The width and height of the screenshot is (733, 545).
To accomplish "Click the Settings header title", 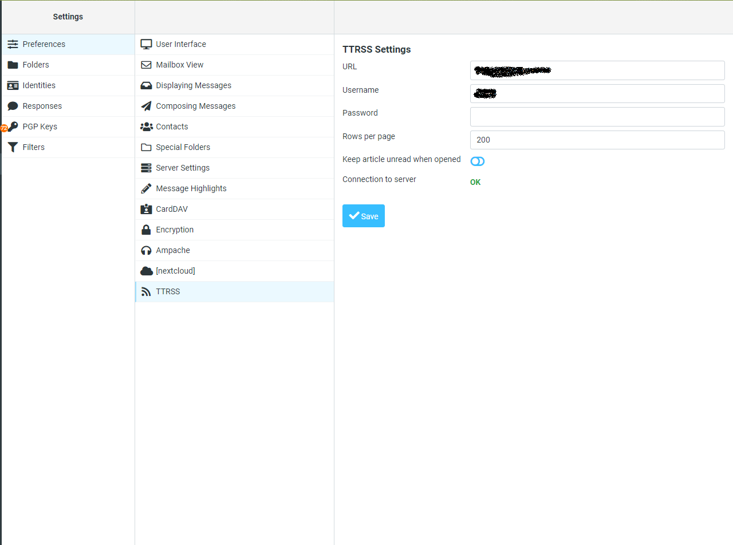I will tap(68, 17).
